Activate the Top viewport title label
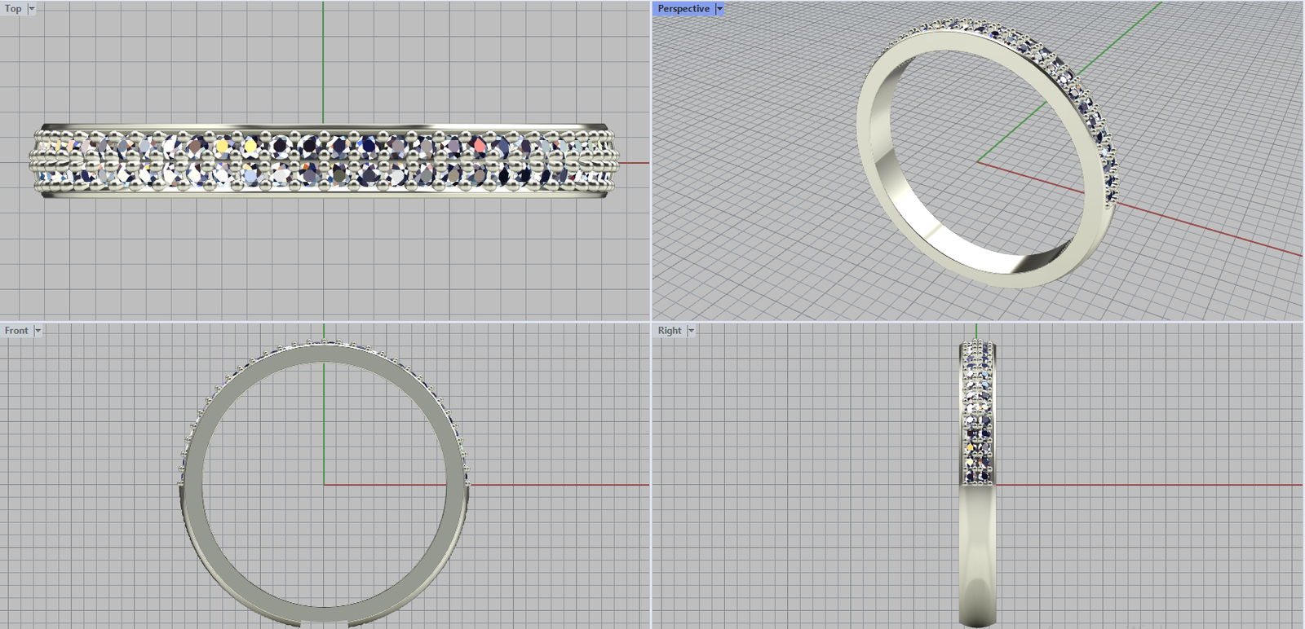The width and height of the screenshot is (1305, 629). pyautogui.click(x=14, y=9)
